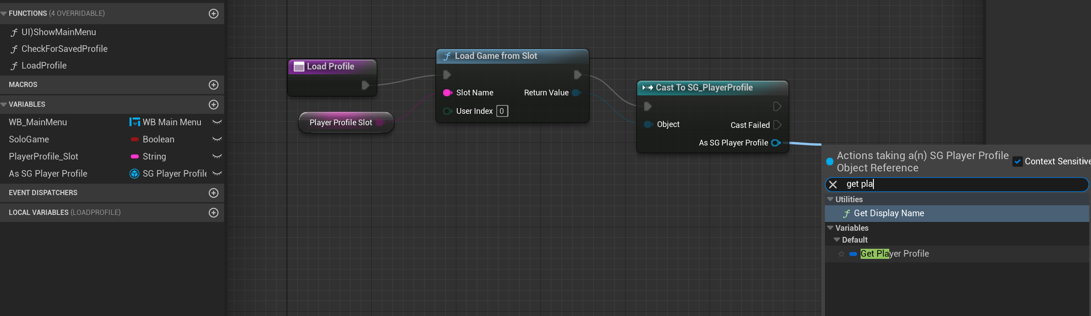Clear the action search with X button

click(x=833, y=185)
